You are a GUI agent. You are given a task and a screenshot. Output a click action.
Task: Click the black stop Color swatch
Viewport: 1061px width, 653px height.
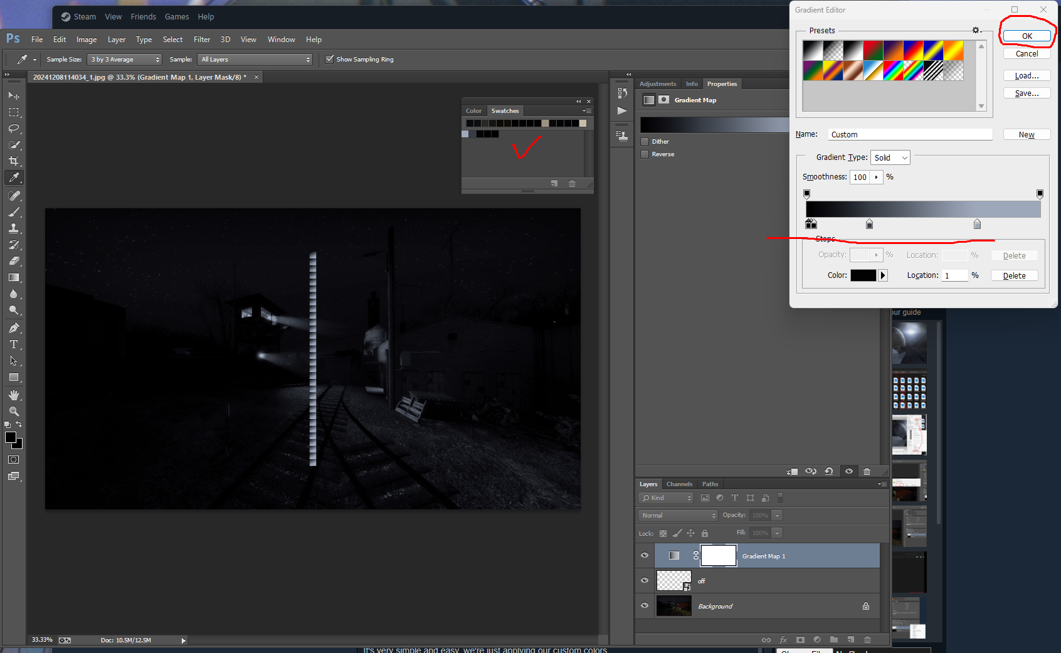(x=863, y=275)
